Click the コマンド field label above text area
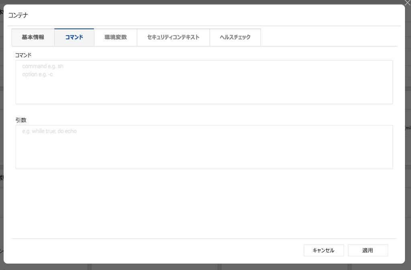Image resolution: width=411 pixels, height=270 pixels. click(23, 55)
